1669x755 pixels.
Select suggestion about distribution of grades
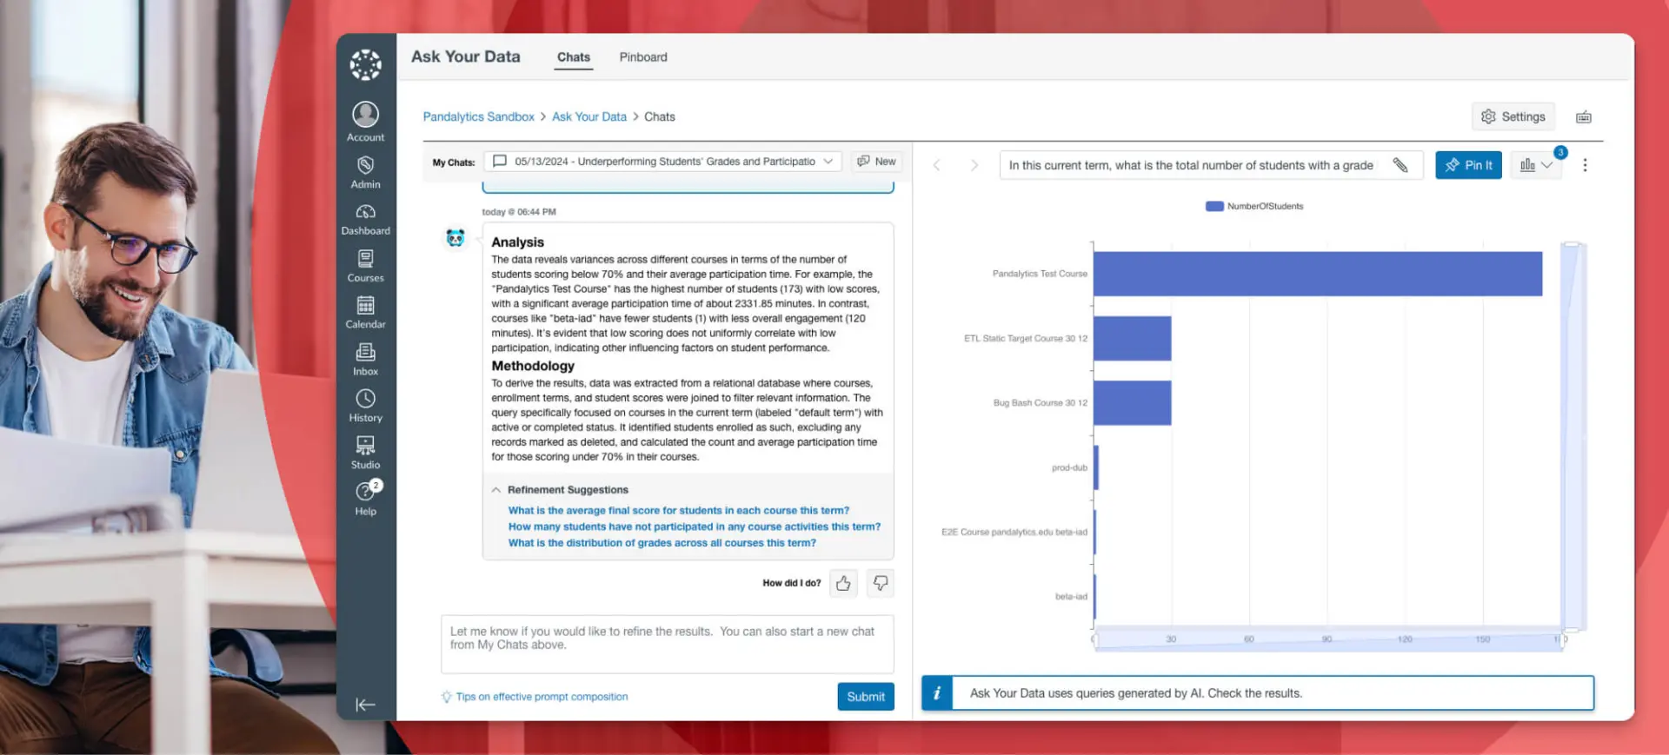(662, 543)
